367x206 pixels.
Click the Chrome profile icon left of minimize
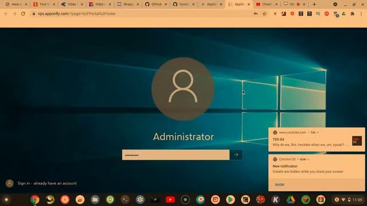335,4
